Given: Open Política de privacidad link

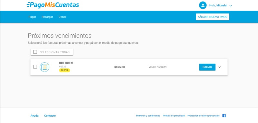Looking at the screenshot, I should tap(174, 116).
